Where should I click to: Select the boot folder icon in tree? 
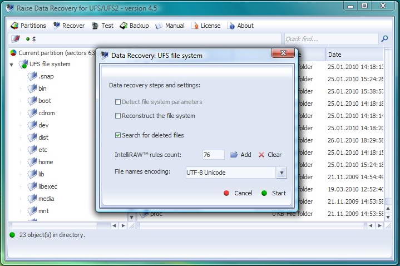click(32, 101)
